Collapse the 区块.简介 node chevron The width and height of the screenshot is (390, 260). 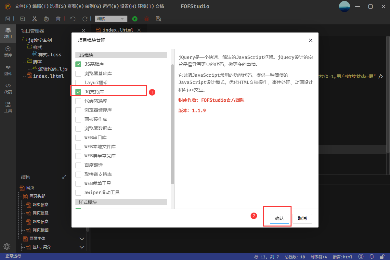click(82, 247)
